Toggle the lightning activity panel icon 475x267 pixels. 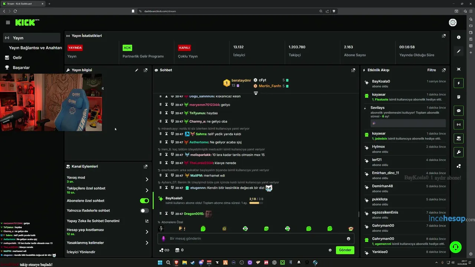[x=459, y=83]
